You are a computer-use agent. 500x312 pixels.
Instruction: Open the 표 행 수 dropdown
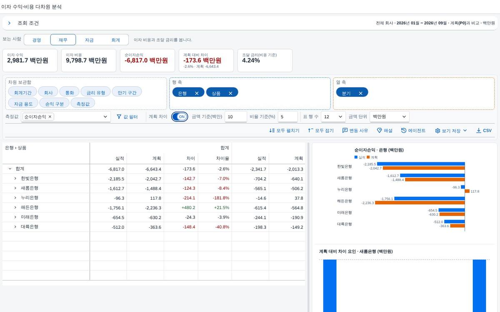(333, 117)
